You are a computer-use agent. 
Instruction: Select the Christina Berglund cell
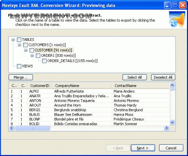pyautogui.click(x=141, y=110)
